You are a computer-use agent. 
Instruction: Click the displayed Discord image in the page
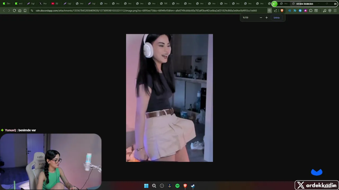[169, 98]
